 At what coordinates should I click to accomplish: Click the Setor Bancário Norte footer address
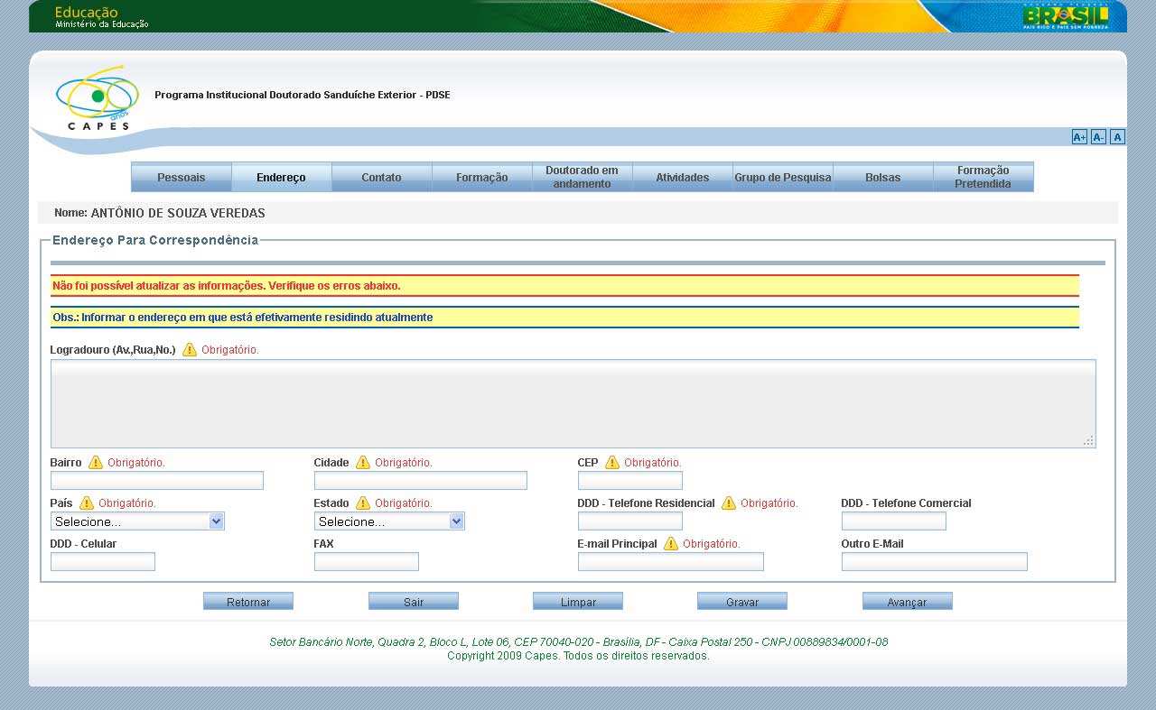pos(578,642)
